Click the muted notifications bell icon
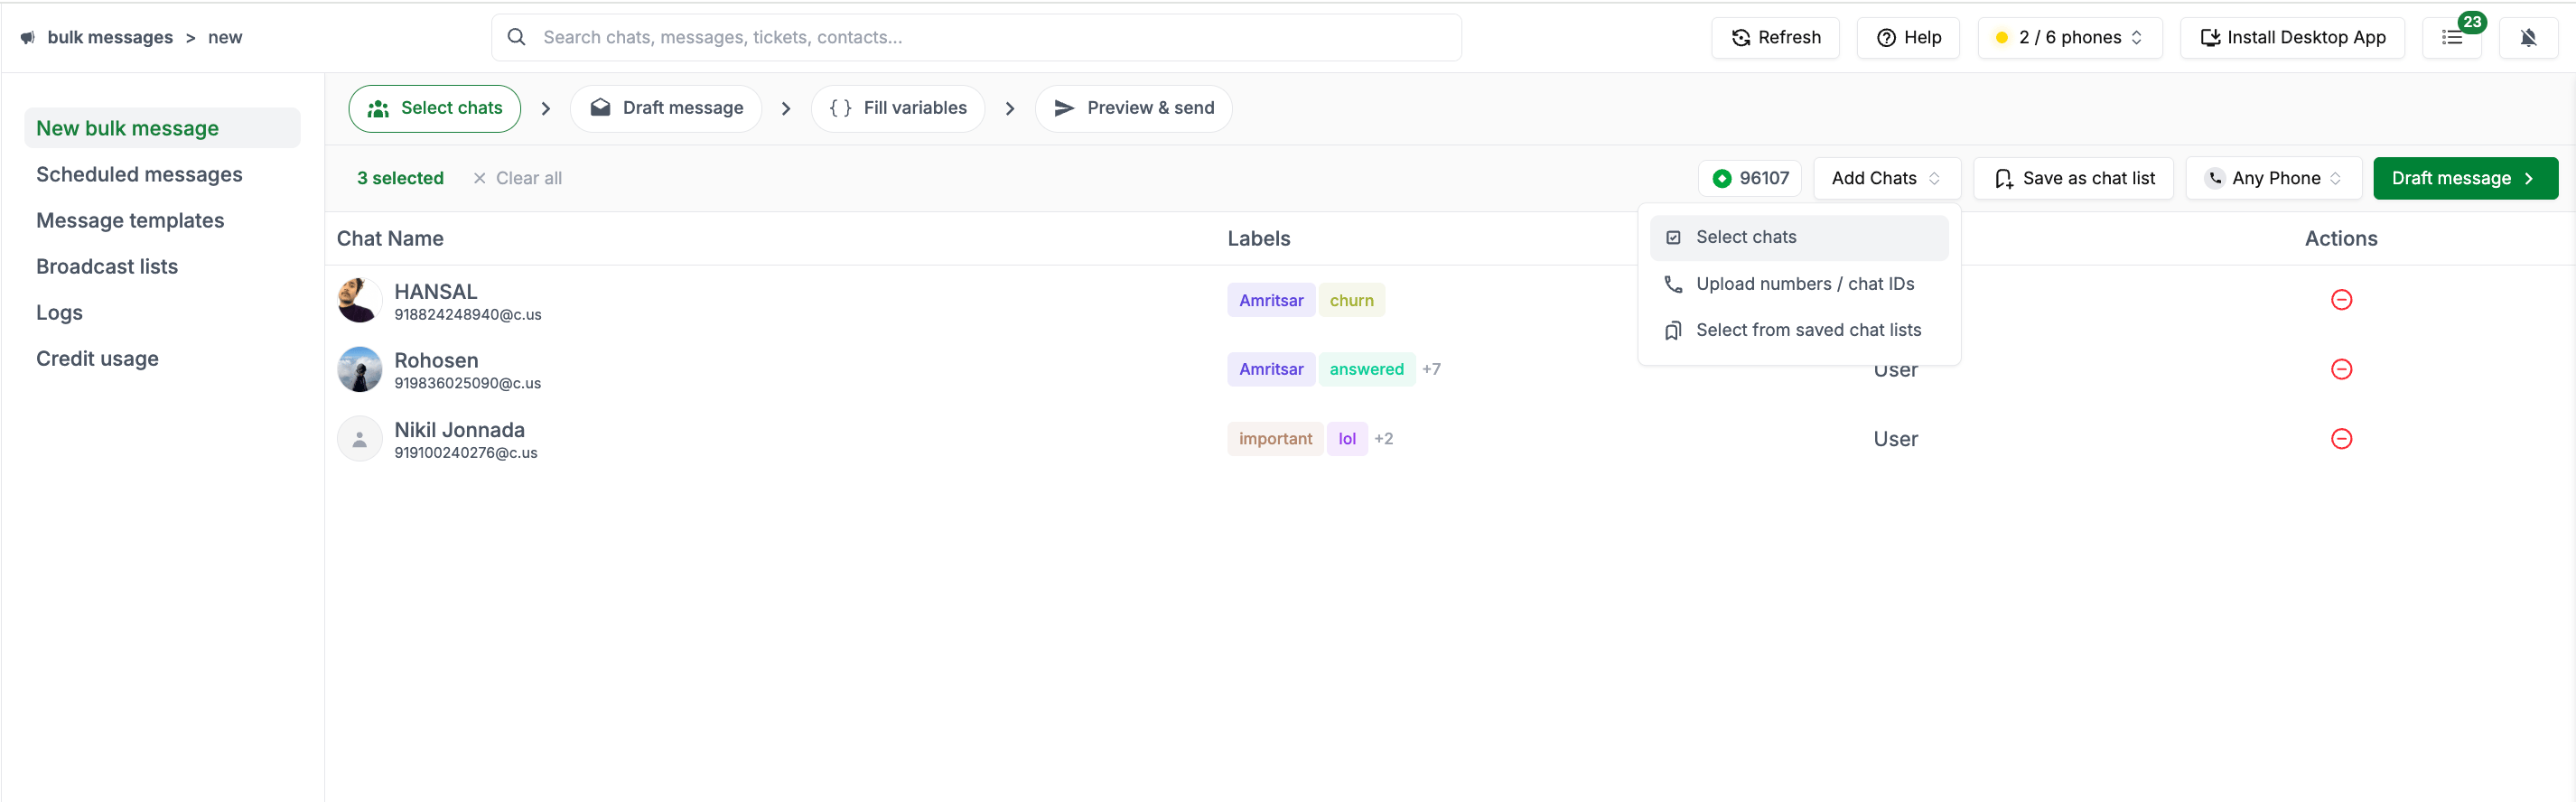The height and width of the screenshot is (802, 2576). (2528, 38)
